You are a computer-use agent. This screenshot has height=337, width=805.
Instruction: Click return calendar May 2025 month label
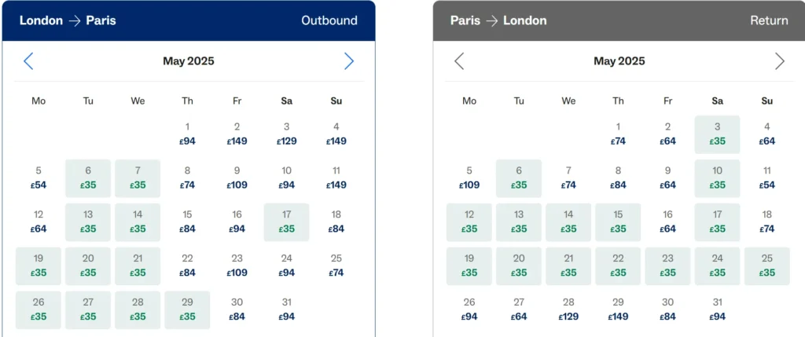(x=619, y=61)
